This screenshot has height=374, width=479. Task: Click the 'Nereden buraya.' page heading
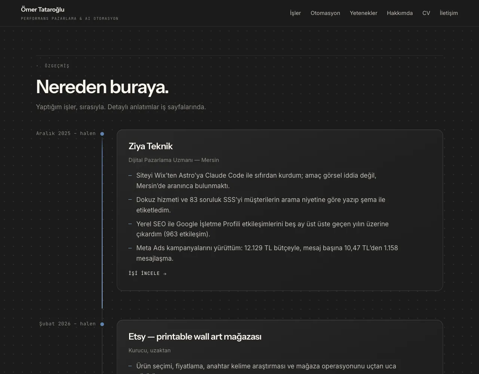click(x=102, y=87)
